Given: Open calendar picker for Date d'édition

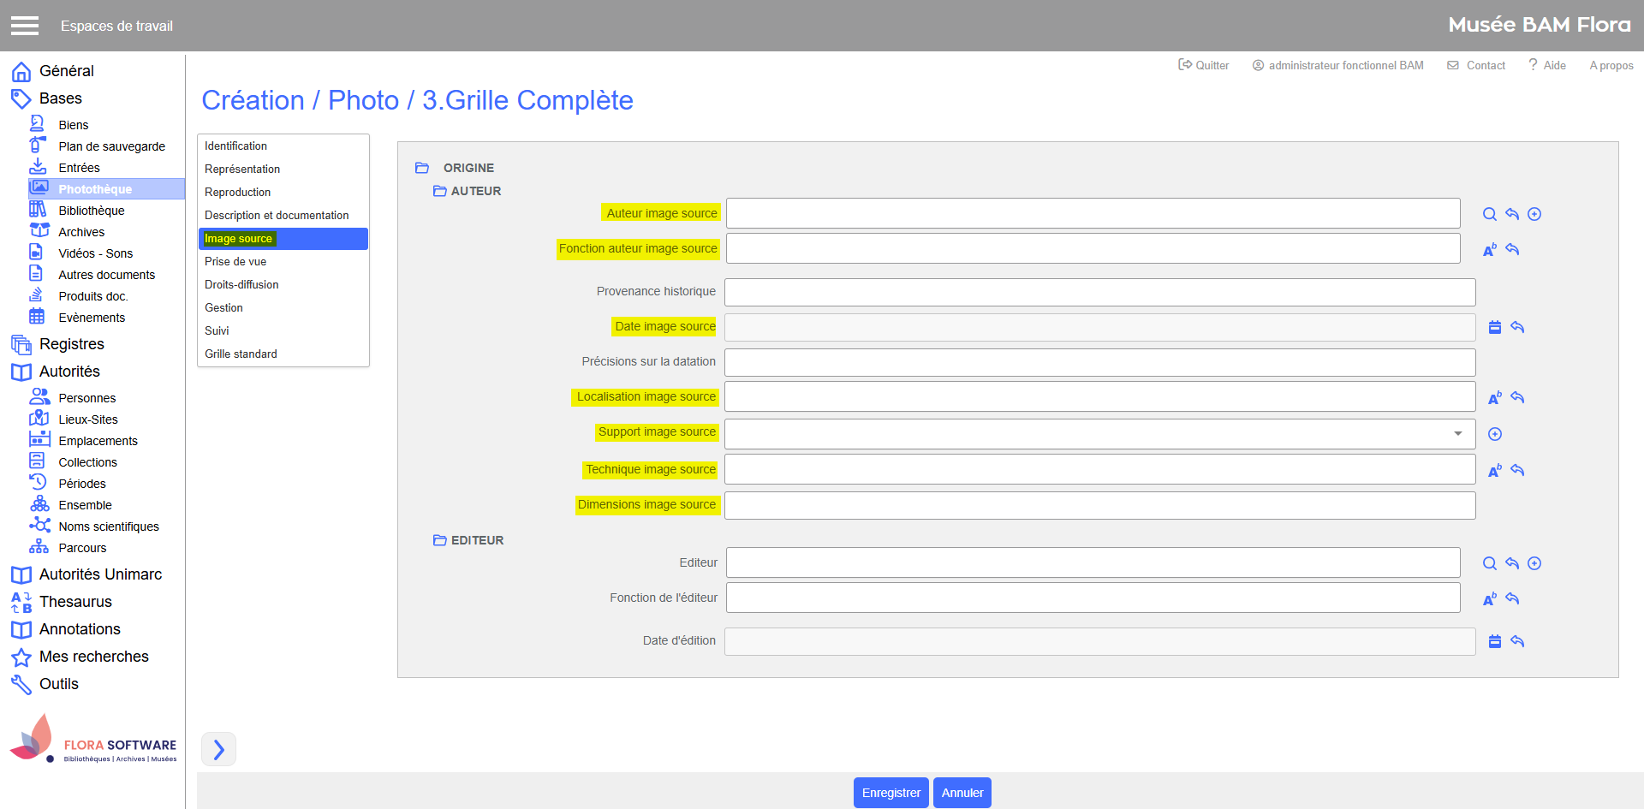Looking at the screenshot, I should (x=1495, y=641).
